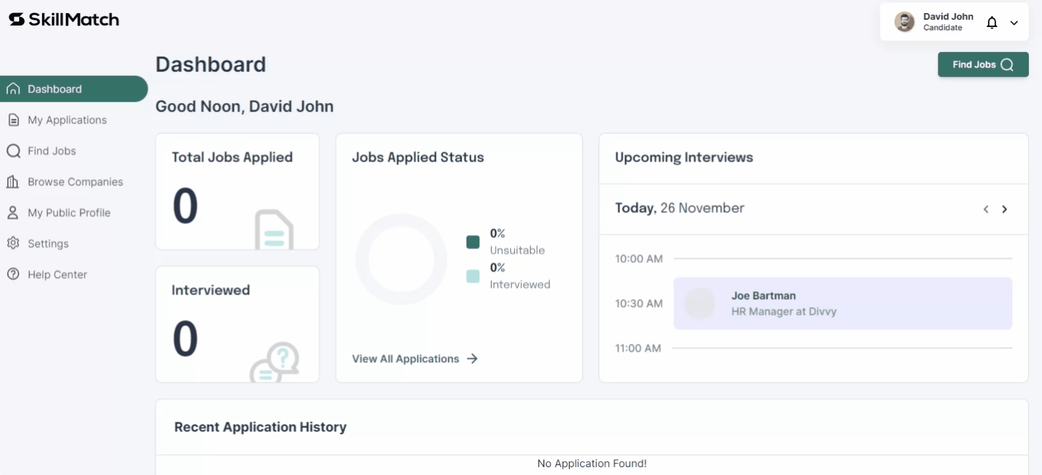The image size is (1042, 475).
Task: Click the 'Upcoming Interviews' heading
Action: [684, 157]
